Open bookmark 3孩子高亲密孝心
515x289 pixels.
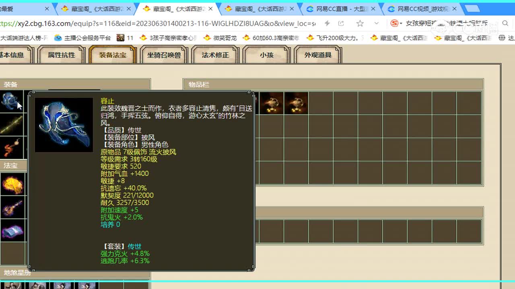(x=168, y=38)
